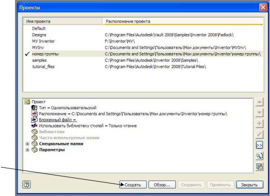Select the номер группы project name
The width and height of the screenshot is (270, 196).
[46, 54]
